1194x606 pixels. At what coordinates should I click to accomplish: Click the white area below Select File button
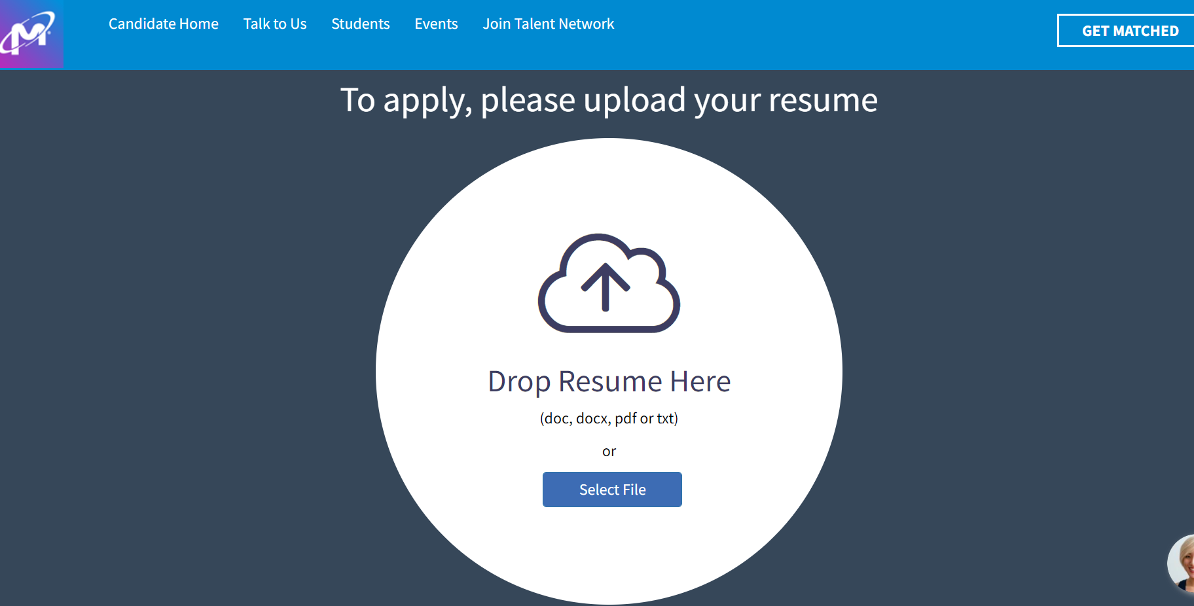pos(609,550)
